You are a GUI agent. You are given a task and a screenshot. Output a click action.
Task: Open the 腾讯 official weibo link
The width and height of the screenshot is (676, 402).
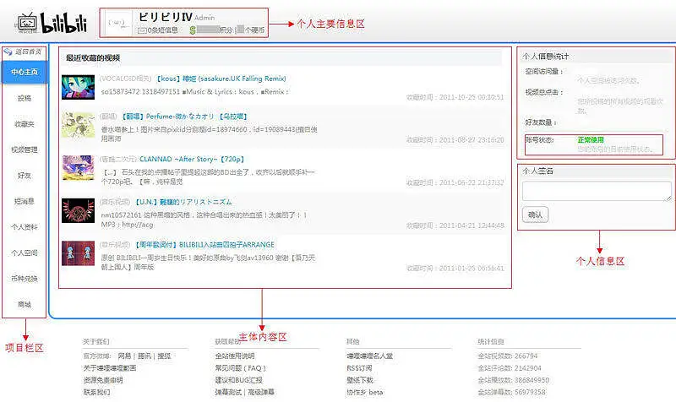point(144,356)
